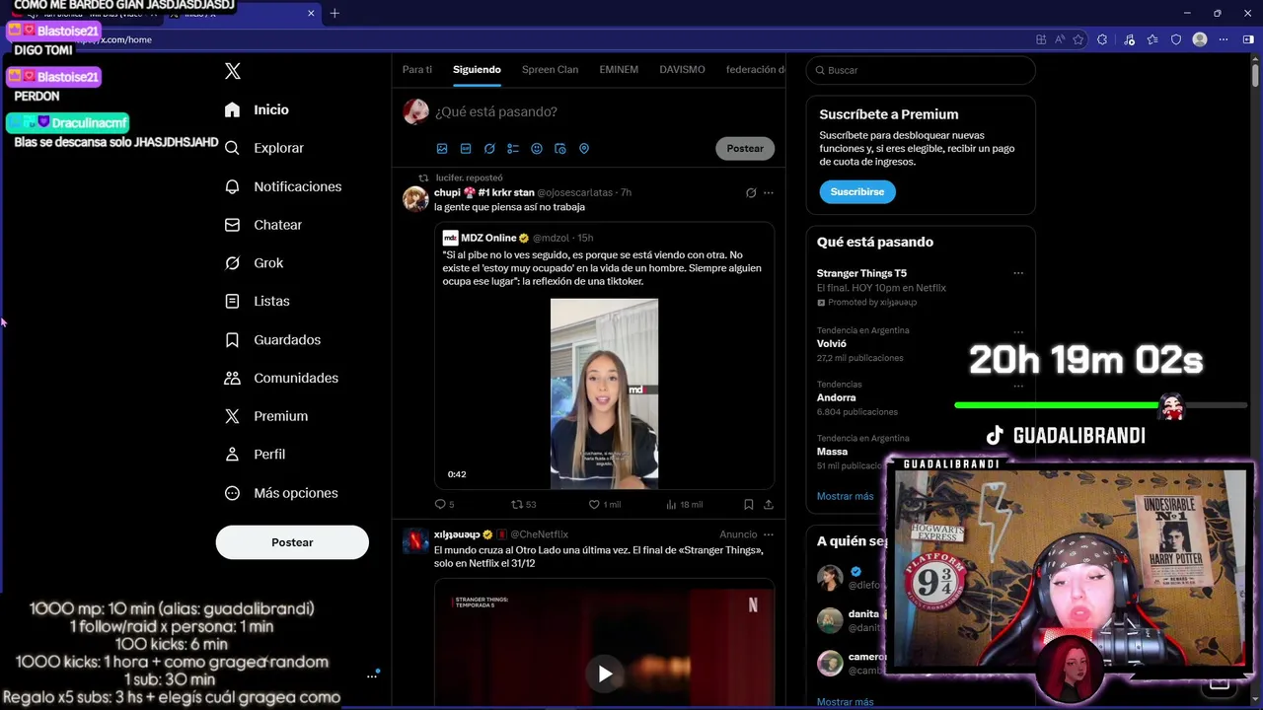Click the Grok icon on chupi's post
This screenshot has width=1263, height=710.
(751, 193)
